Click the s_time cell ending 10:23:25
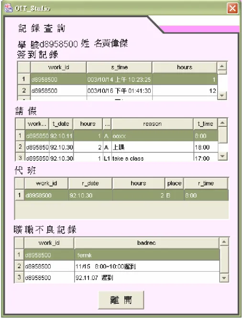This screenshot has height=319, width=243. click(x=119, y=79)
